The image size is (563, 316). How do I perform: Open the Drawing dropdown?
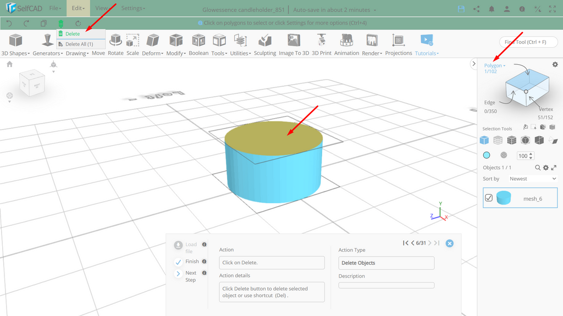tap(77, 53)
